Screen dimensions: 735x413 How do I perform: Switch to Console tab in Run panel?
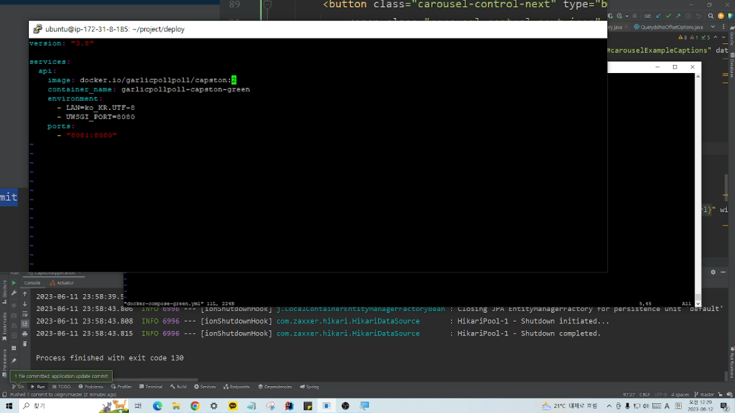coord(32,283)
